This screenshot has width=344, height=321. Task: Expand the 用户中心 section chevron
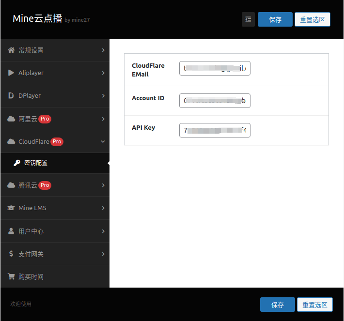point(103,231)
